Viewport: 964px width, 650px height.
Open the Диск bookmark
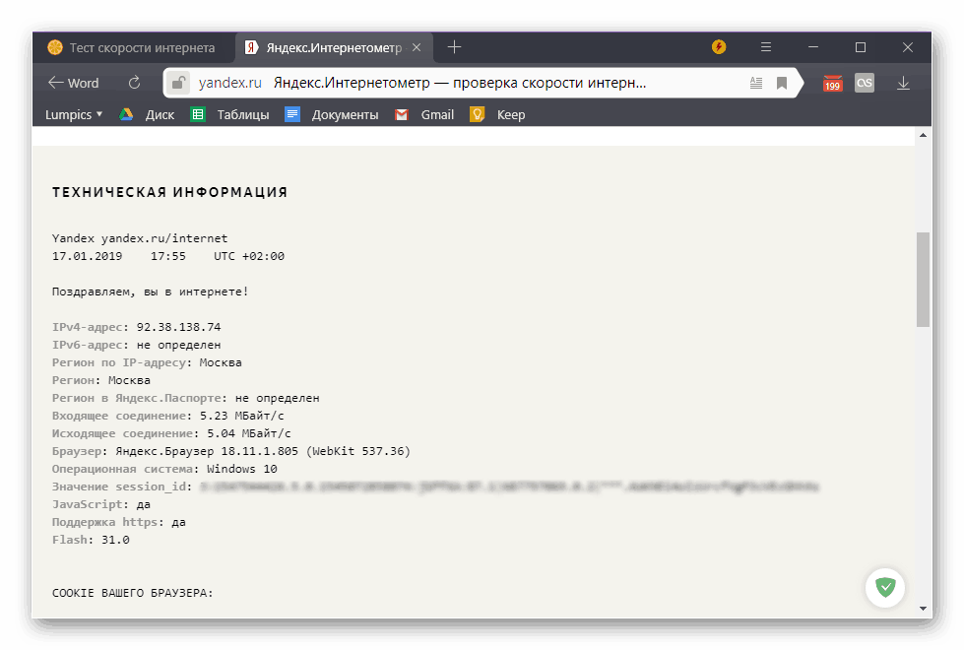(148, 114)
